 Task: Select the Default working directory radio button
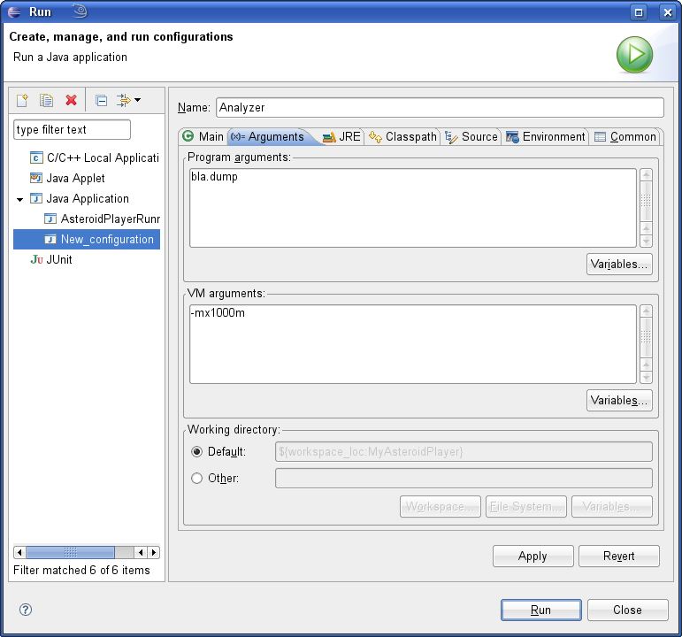197,451
